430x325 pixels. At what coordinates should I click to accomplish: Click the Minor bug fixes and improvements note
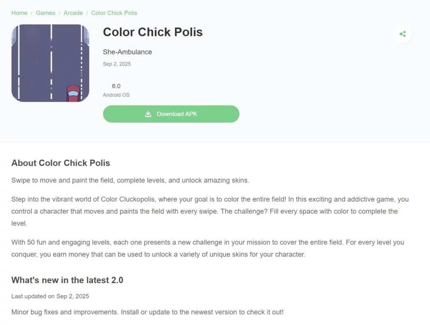tap(147, 312)
